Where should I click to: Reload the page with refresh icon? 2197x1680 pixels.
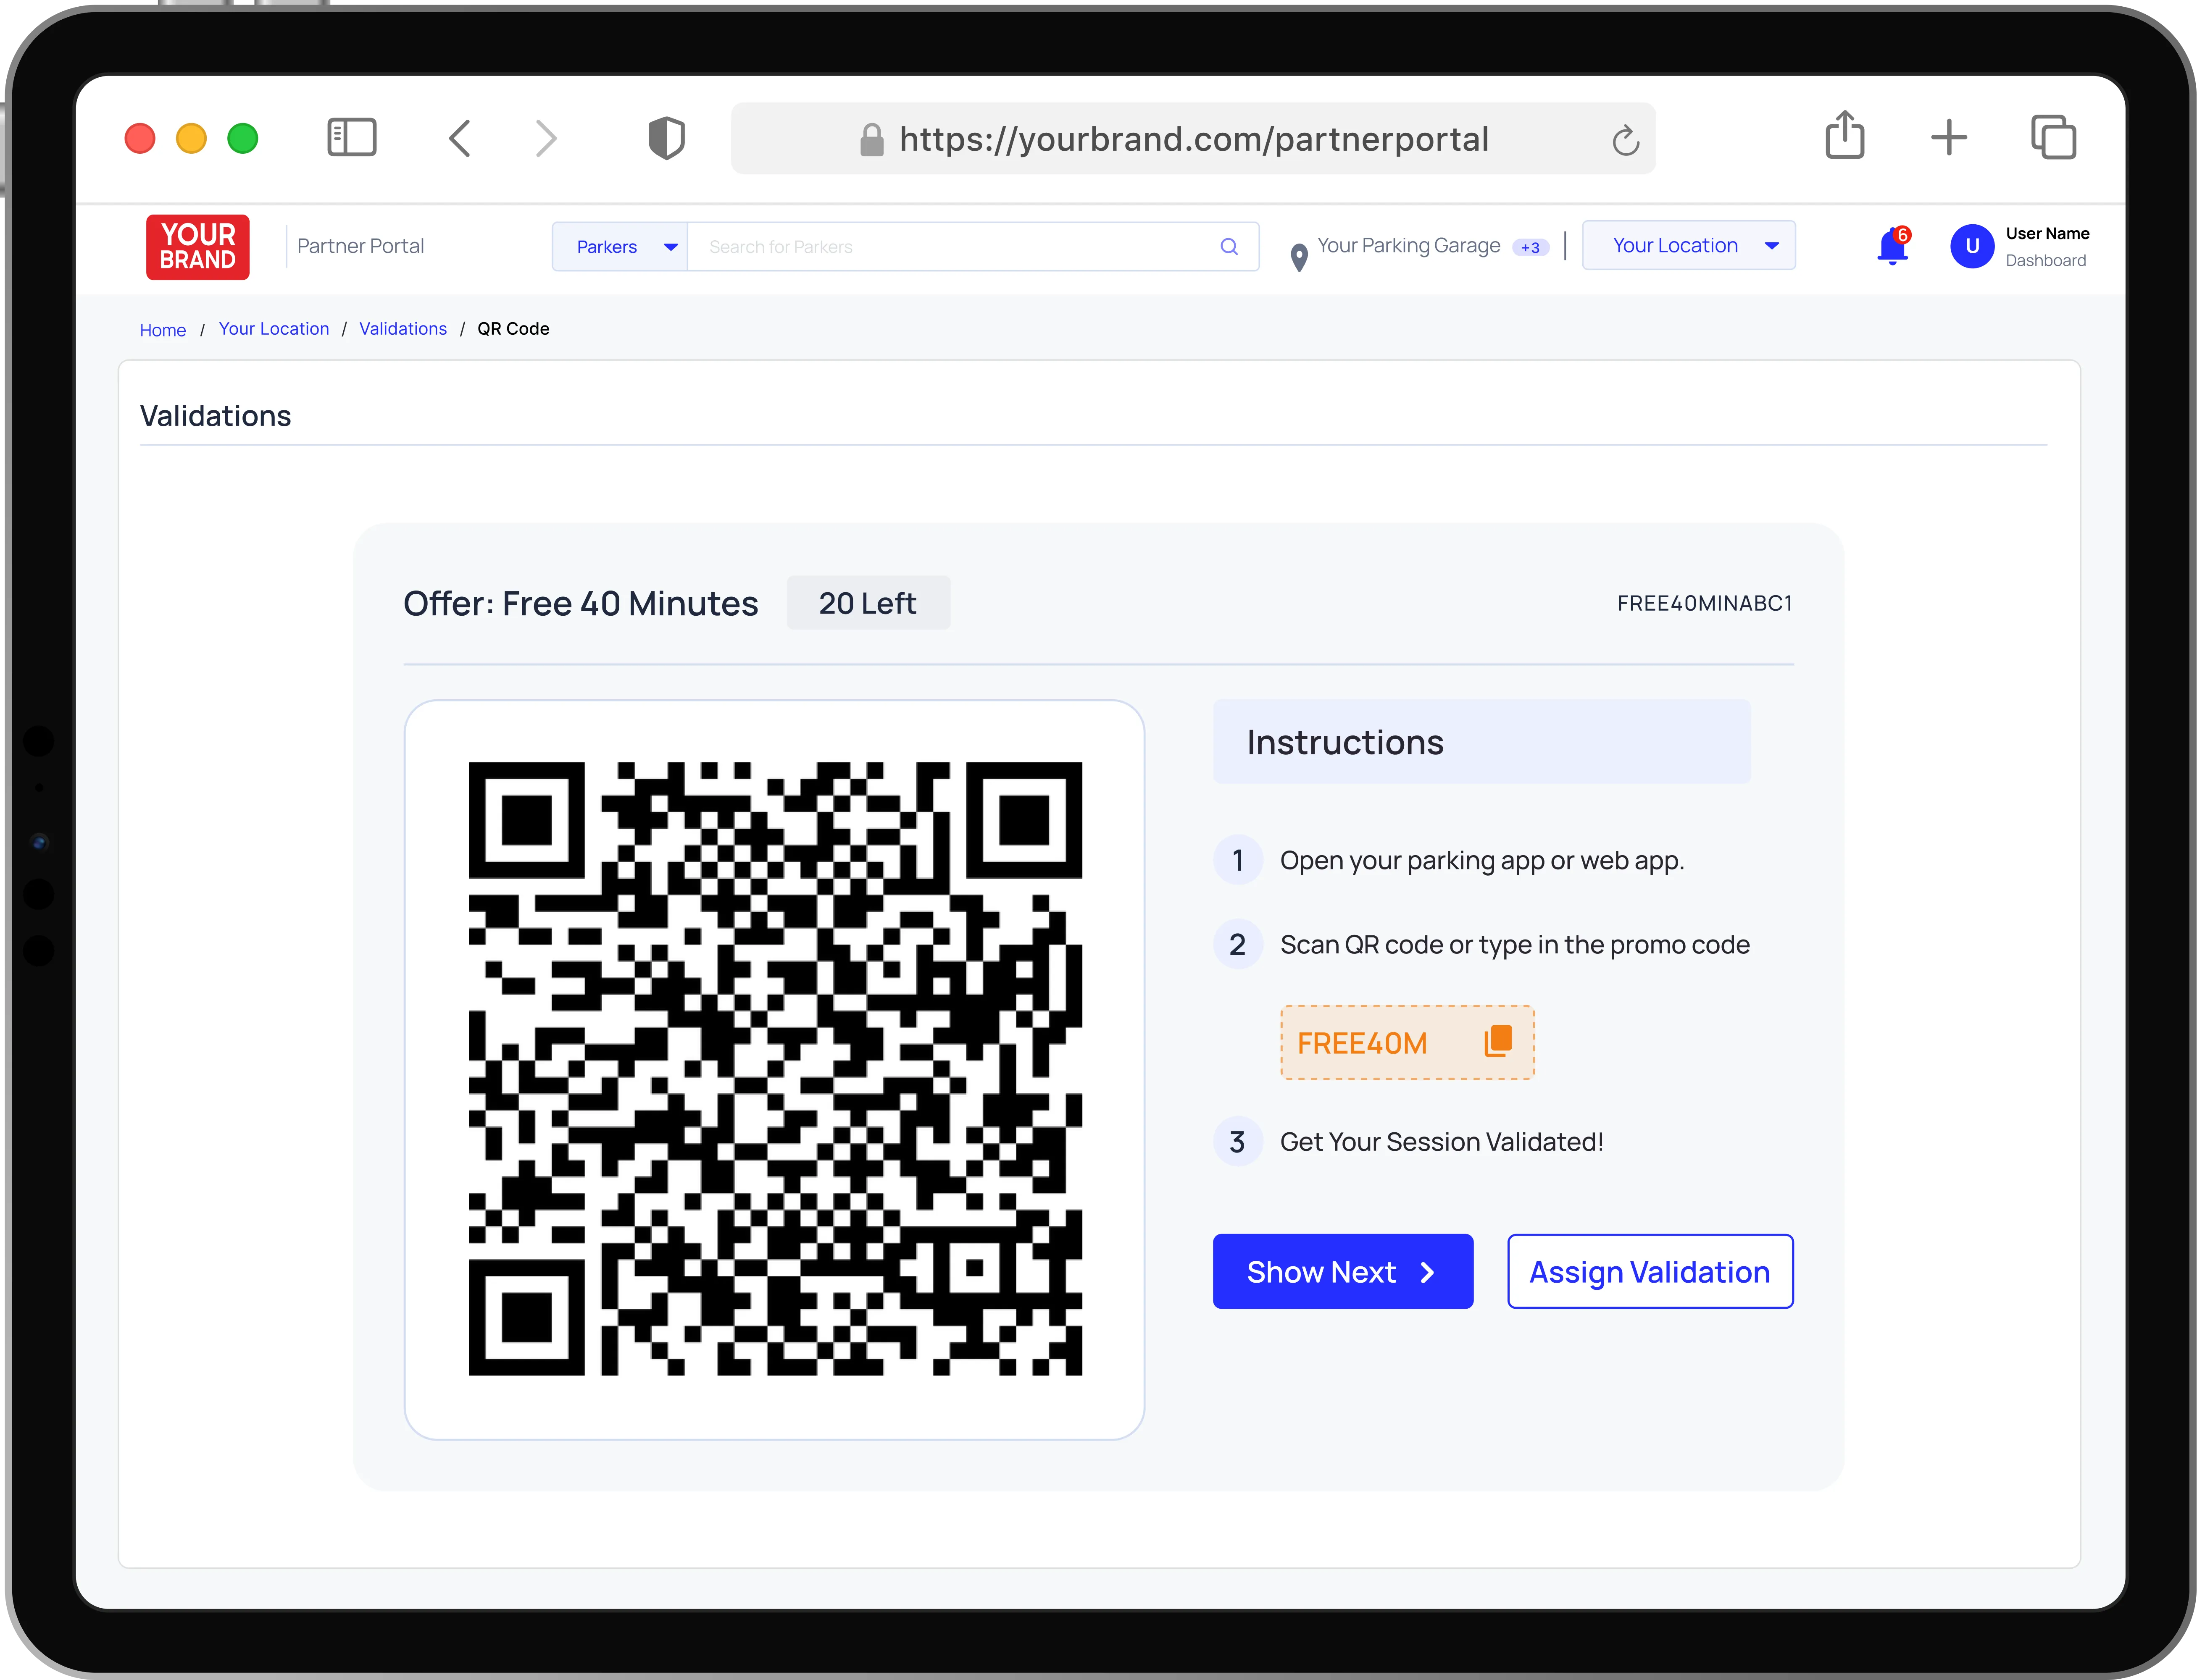[x=1625, y=141]
